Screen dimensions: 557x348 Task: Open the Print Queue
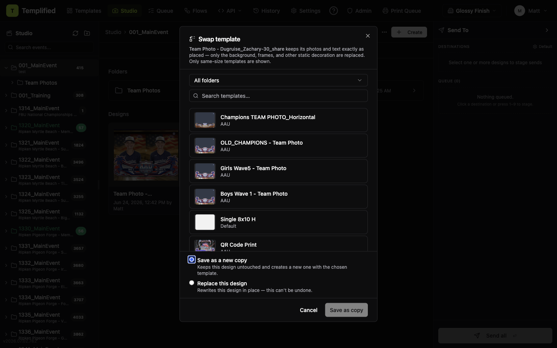coord(402,11)
